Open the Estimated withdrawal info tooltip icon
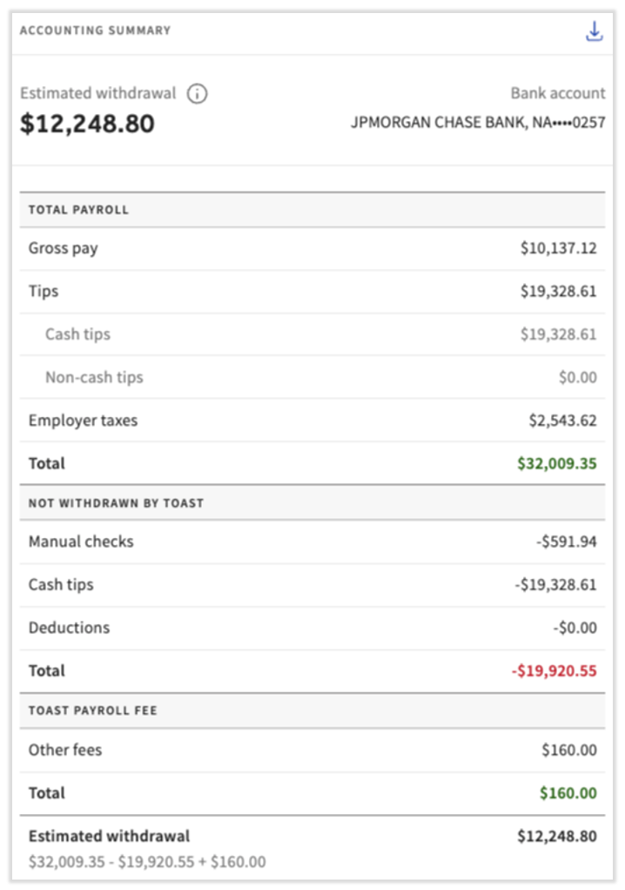Screen dimensions: 625x890 click(198, 94)
